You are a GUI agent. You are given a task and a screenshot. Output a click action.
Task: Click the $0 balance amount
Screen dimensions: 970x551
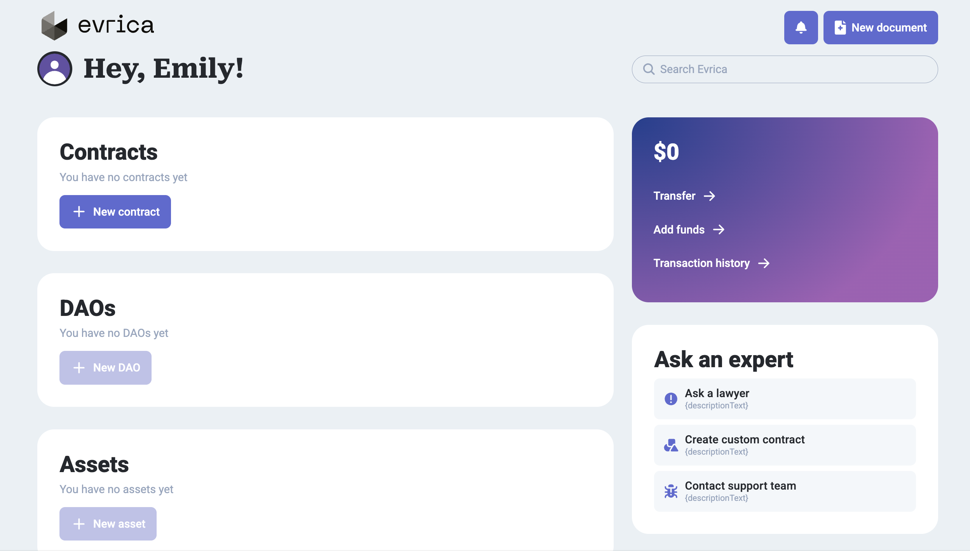(x=666, y=152)
